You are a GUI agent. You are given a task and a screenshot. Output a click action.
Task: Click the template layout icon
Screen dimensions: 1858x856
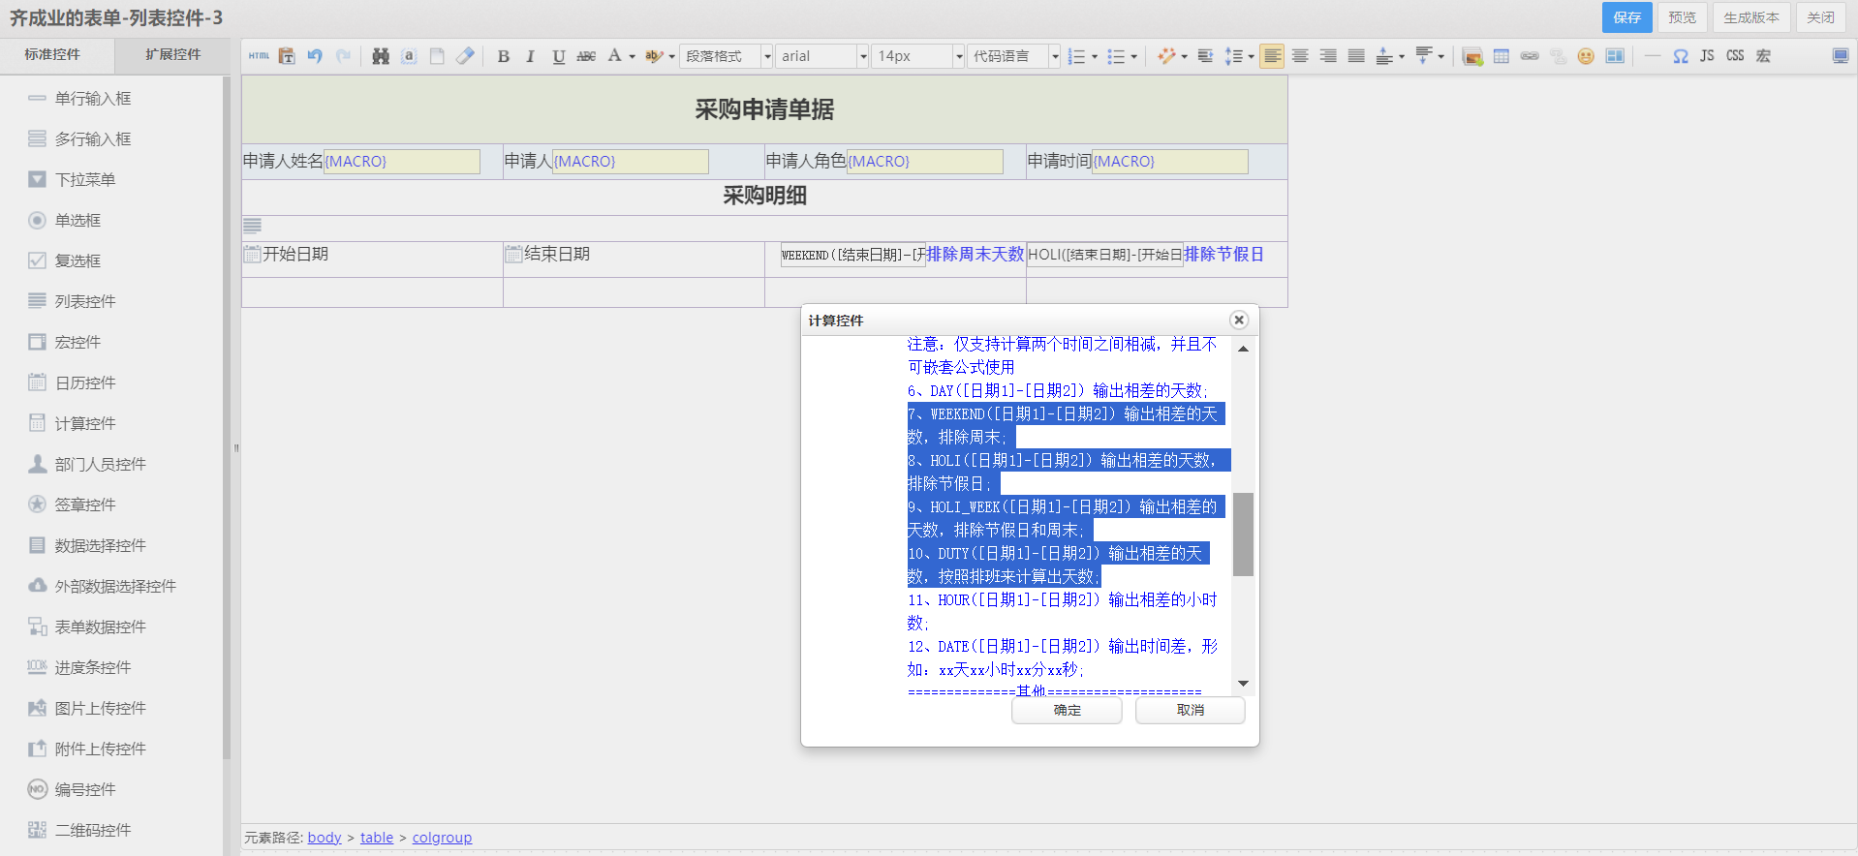(1615, 56)
